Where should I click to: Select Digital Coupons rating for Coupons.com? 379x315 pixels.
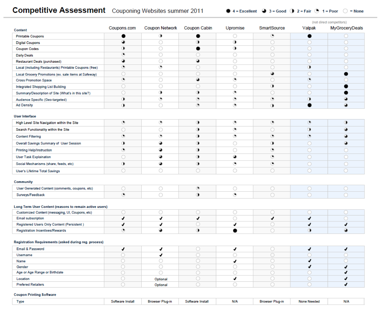coord(123,42)
